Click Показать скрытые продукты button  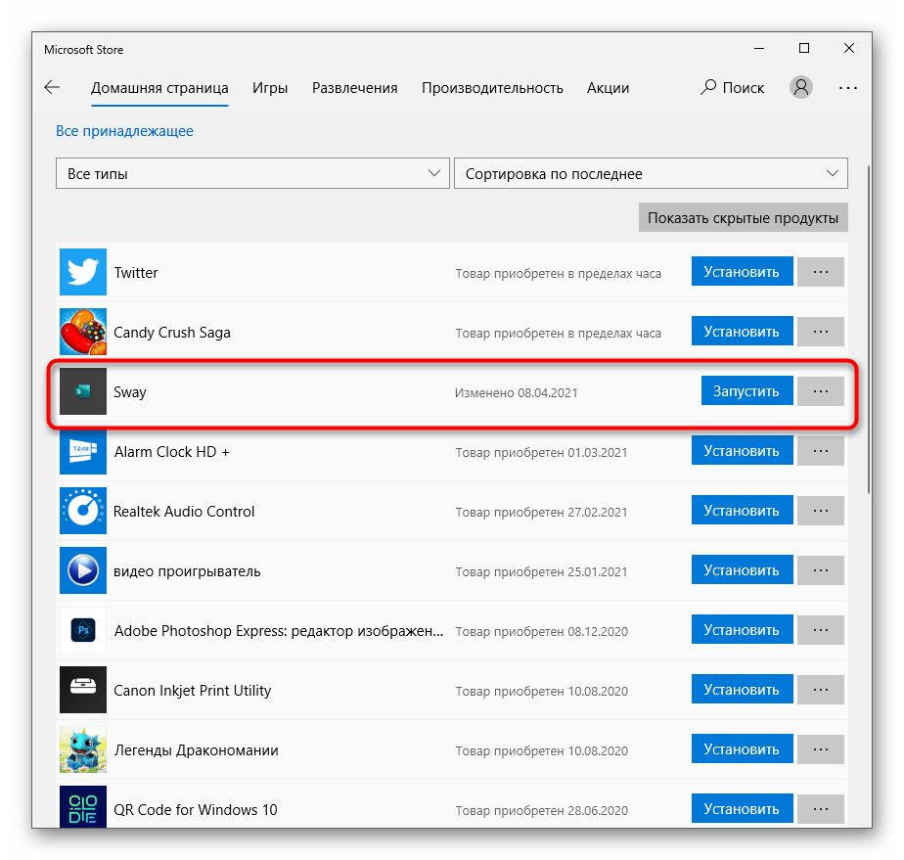click(x=744, y=217)
